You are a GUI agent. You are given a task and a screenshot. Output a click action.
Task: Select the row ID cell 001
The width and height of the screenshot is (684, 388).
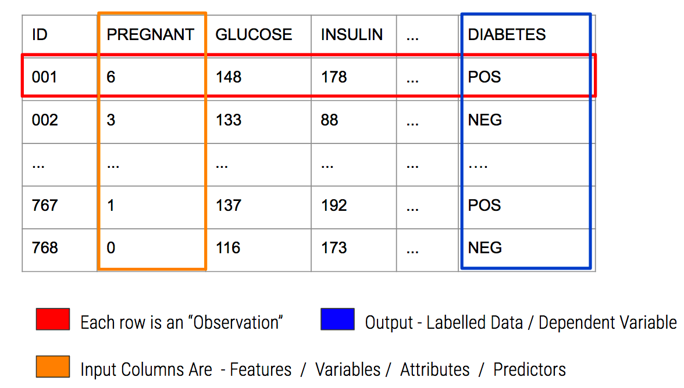coord(44,77)
